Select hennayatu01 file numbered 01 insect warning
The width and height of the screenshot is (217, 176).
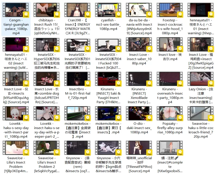[x=201, y=19]
